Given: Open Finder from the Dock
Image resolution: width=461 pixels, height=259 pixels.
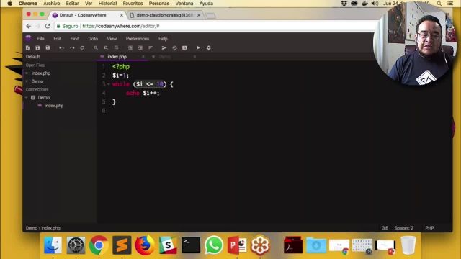Looking at the screenshot, I should tap(53, 245).
